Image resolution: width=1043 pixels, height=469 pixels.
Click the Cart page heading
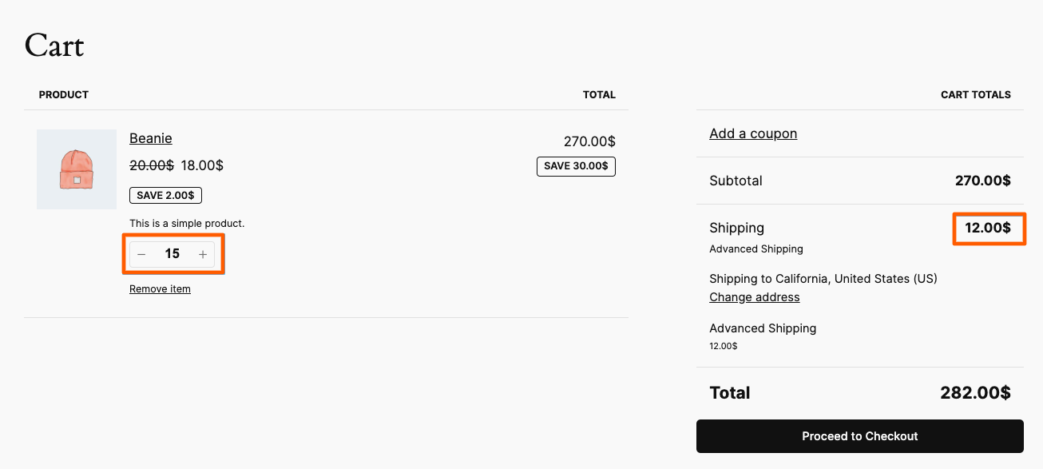[54, 46]
